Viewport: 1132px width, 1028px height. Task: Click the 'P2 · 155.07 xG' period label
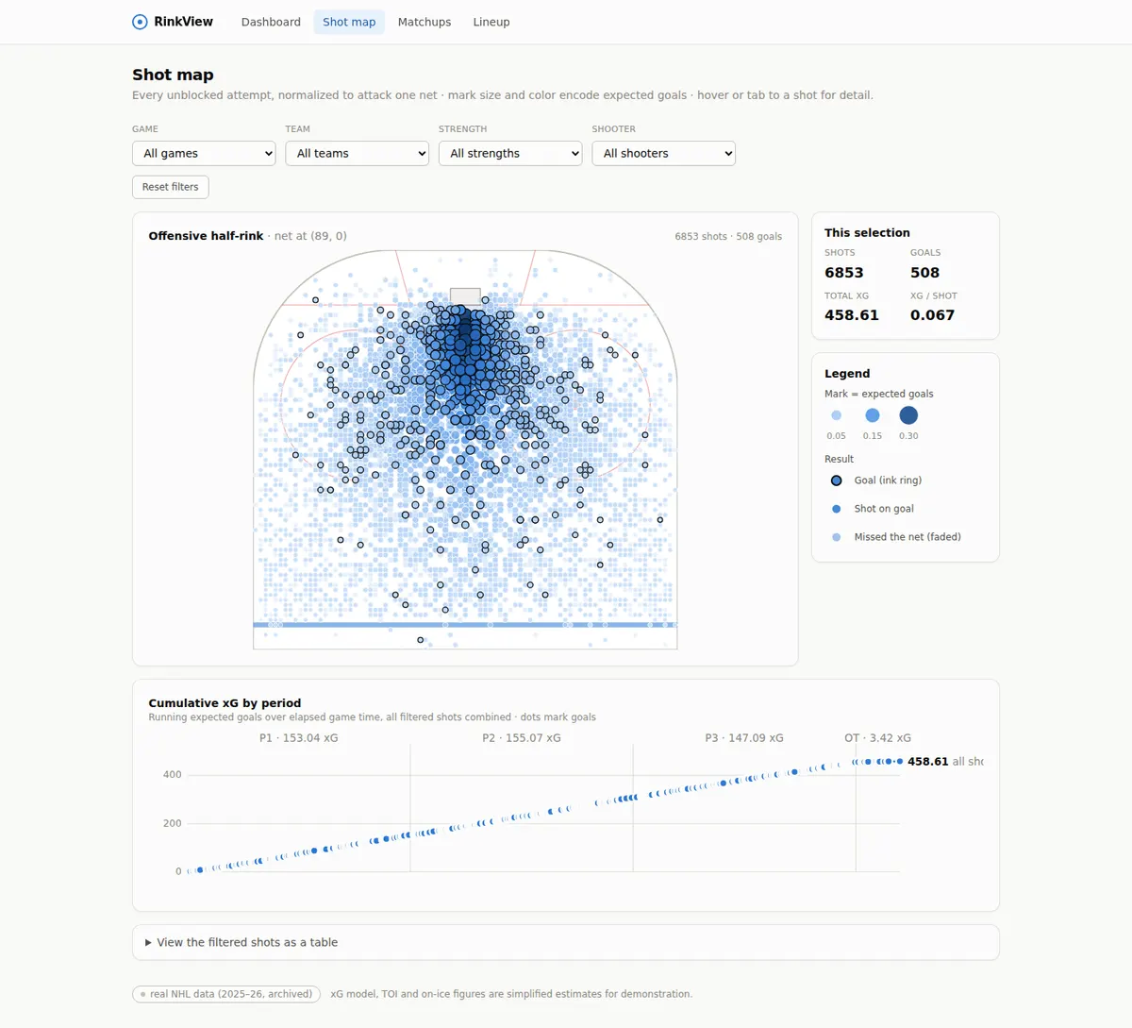[x=522, y=738]
